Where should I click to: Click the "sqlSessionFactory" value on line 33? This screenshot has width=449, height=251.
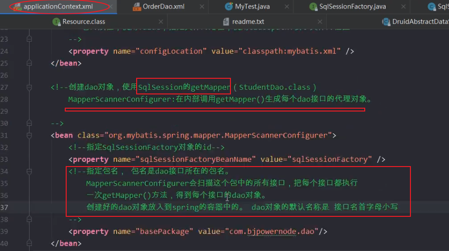pos(330,159)
